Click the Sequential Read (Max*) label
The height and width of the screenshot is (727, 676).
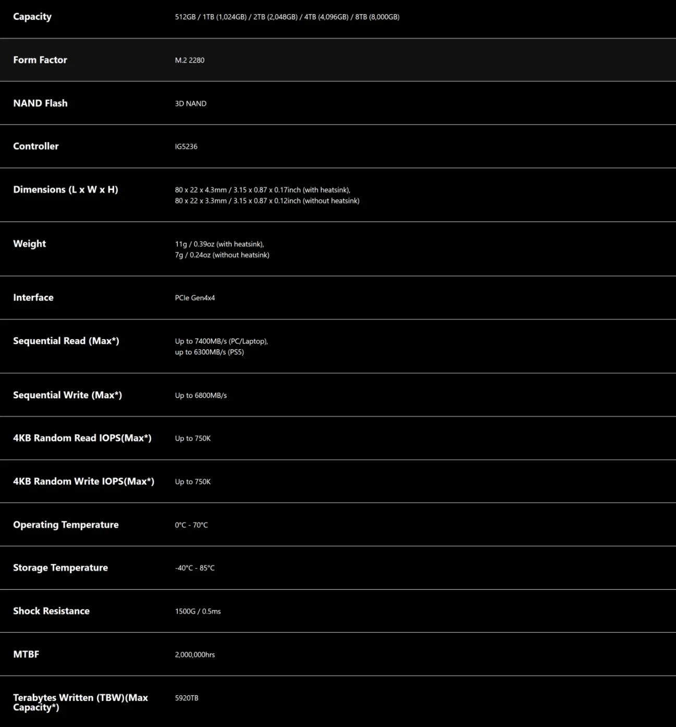66,341
